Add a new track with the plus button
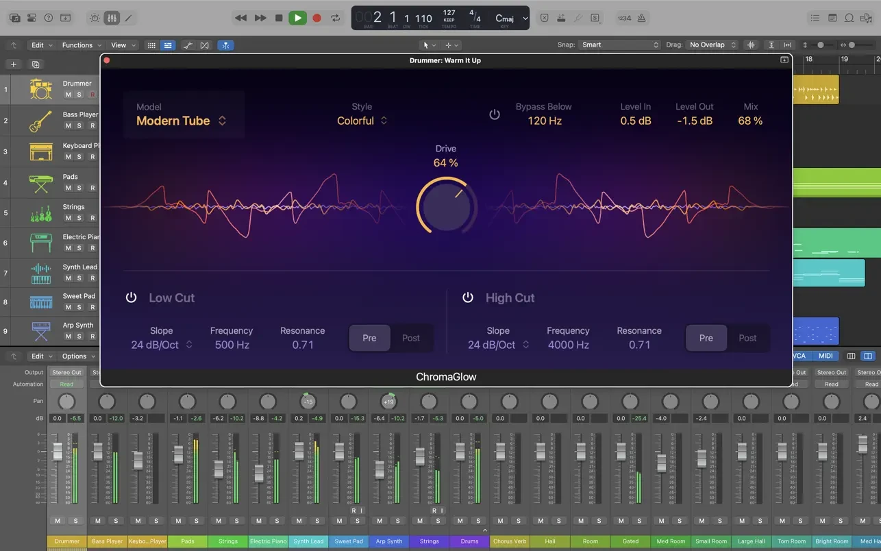 click(13, 64)
